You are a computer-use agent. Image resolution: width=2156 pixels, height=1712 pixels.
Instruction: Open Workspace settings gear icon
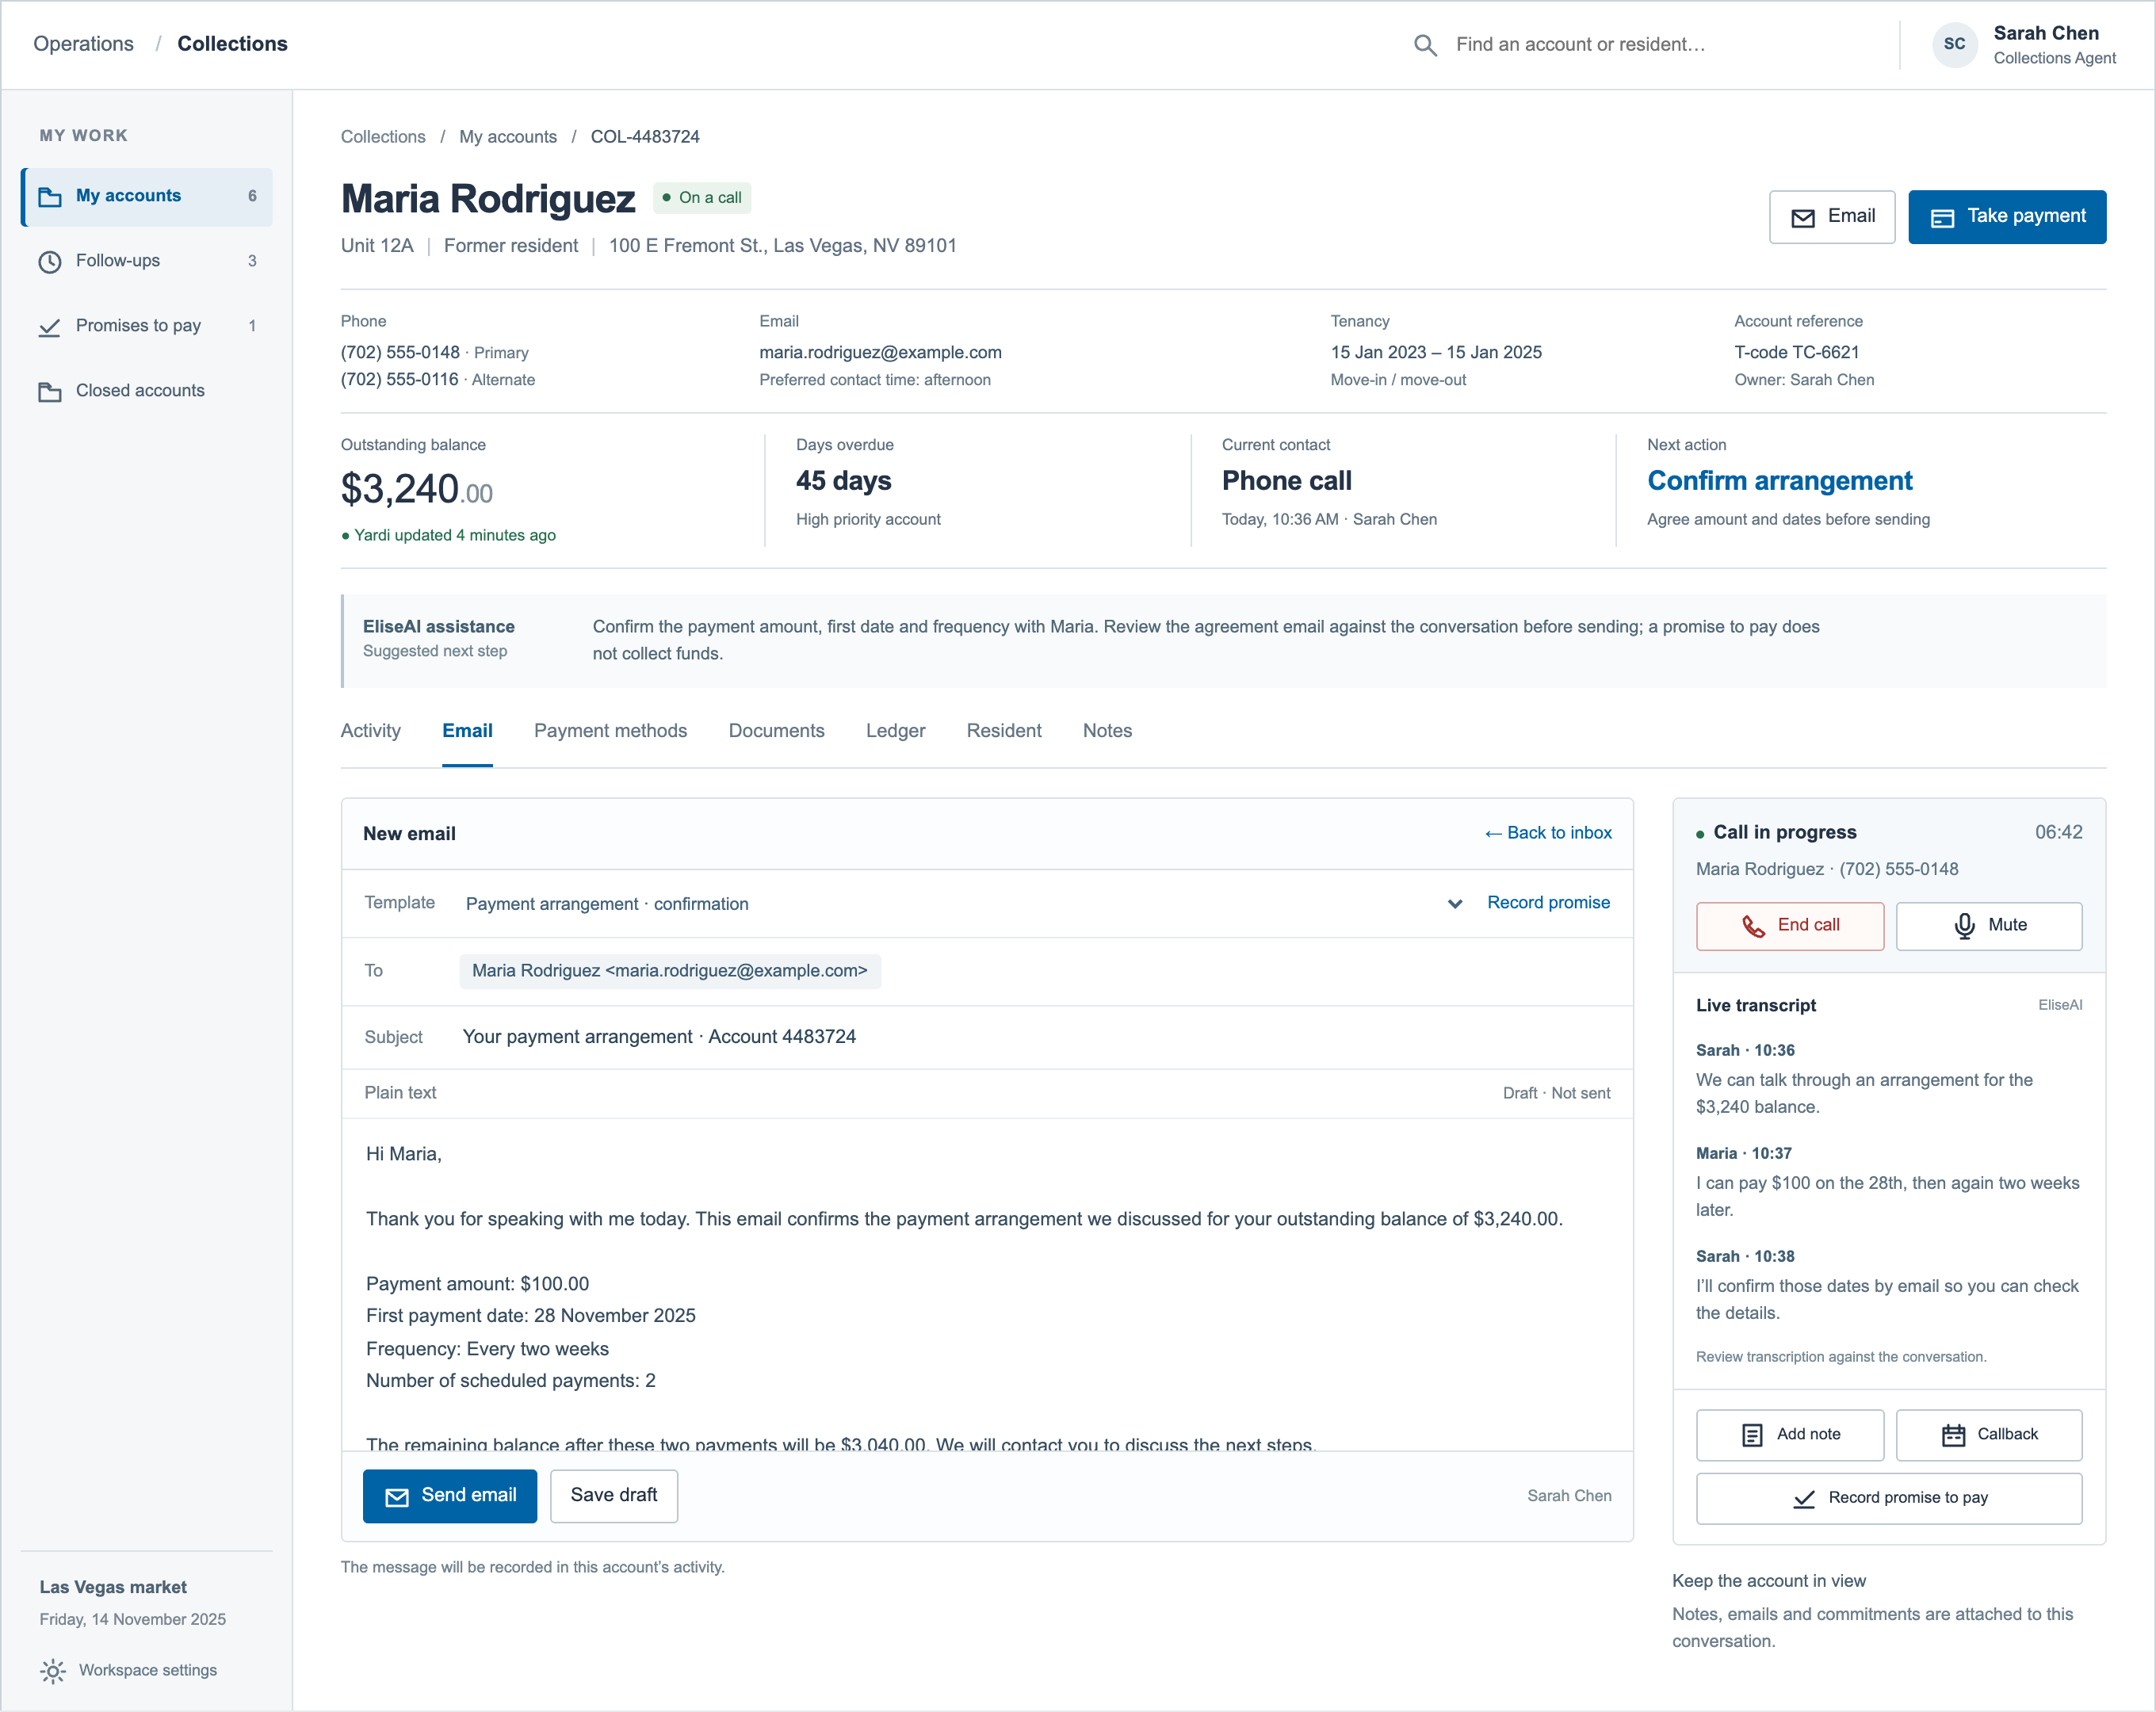coord(53,1671)
